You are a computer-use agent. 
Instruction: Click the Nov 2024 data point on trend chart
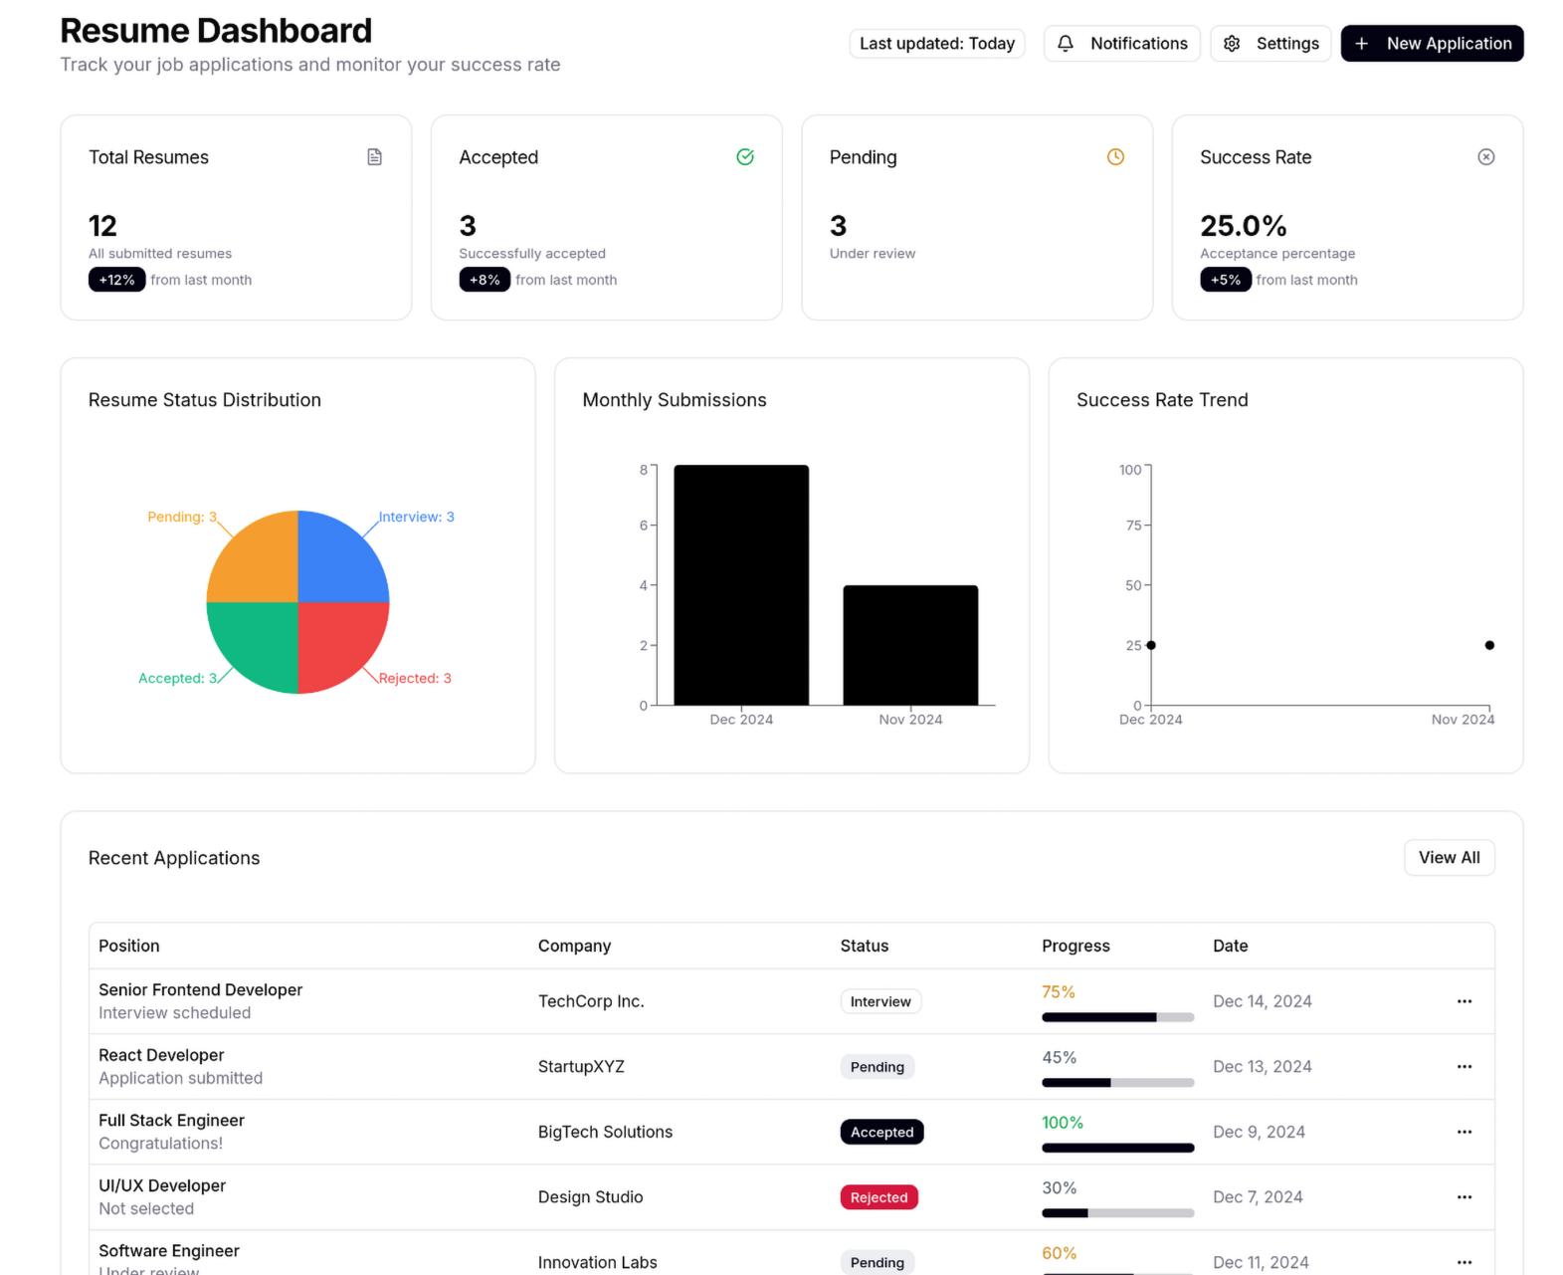tap(1488, 646)
